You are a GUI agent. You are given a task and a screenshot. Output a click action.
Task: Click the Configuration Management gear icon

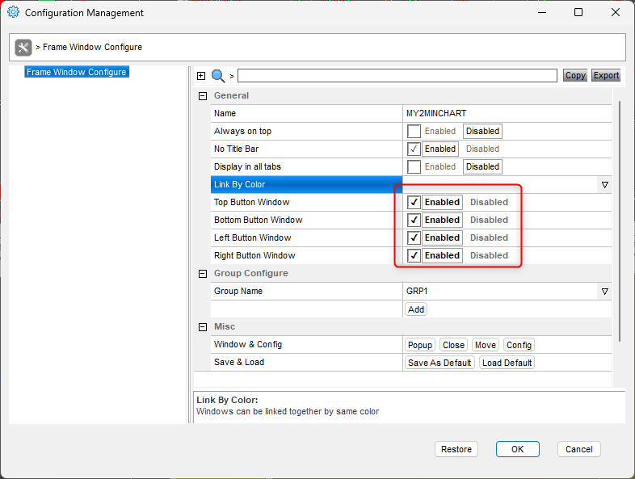14,12
